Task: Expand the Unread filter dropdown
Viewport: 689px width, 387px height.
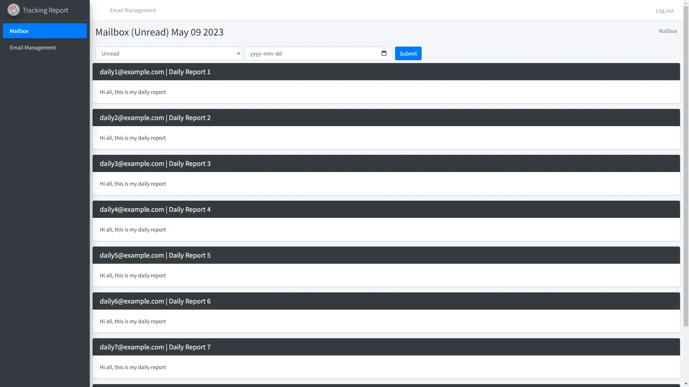Action: [x=169, y=53]
